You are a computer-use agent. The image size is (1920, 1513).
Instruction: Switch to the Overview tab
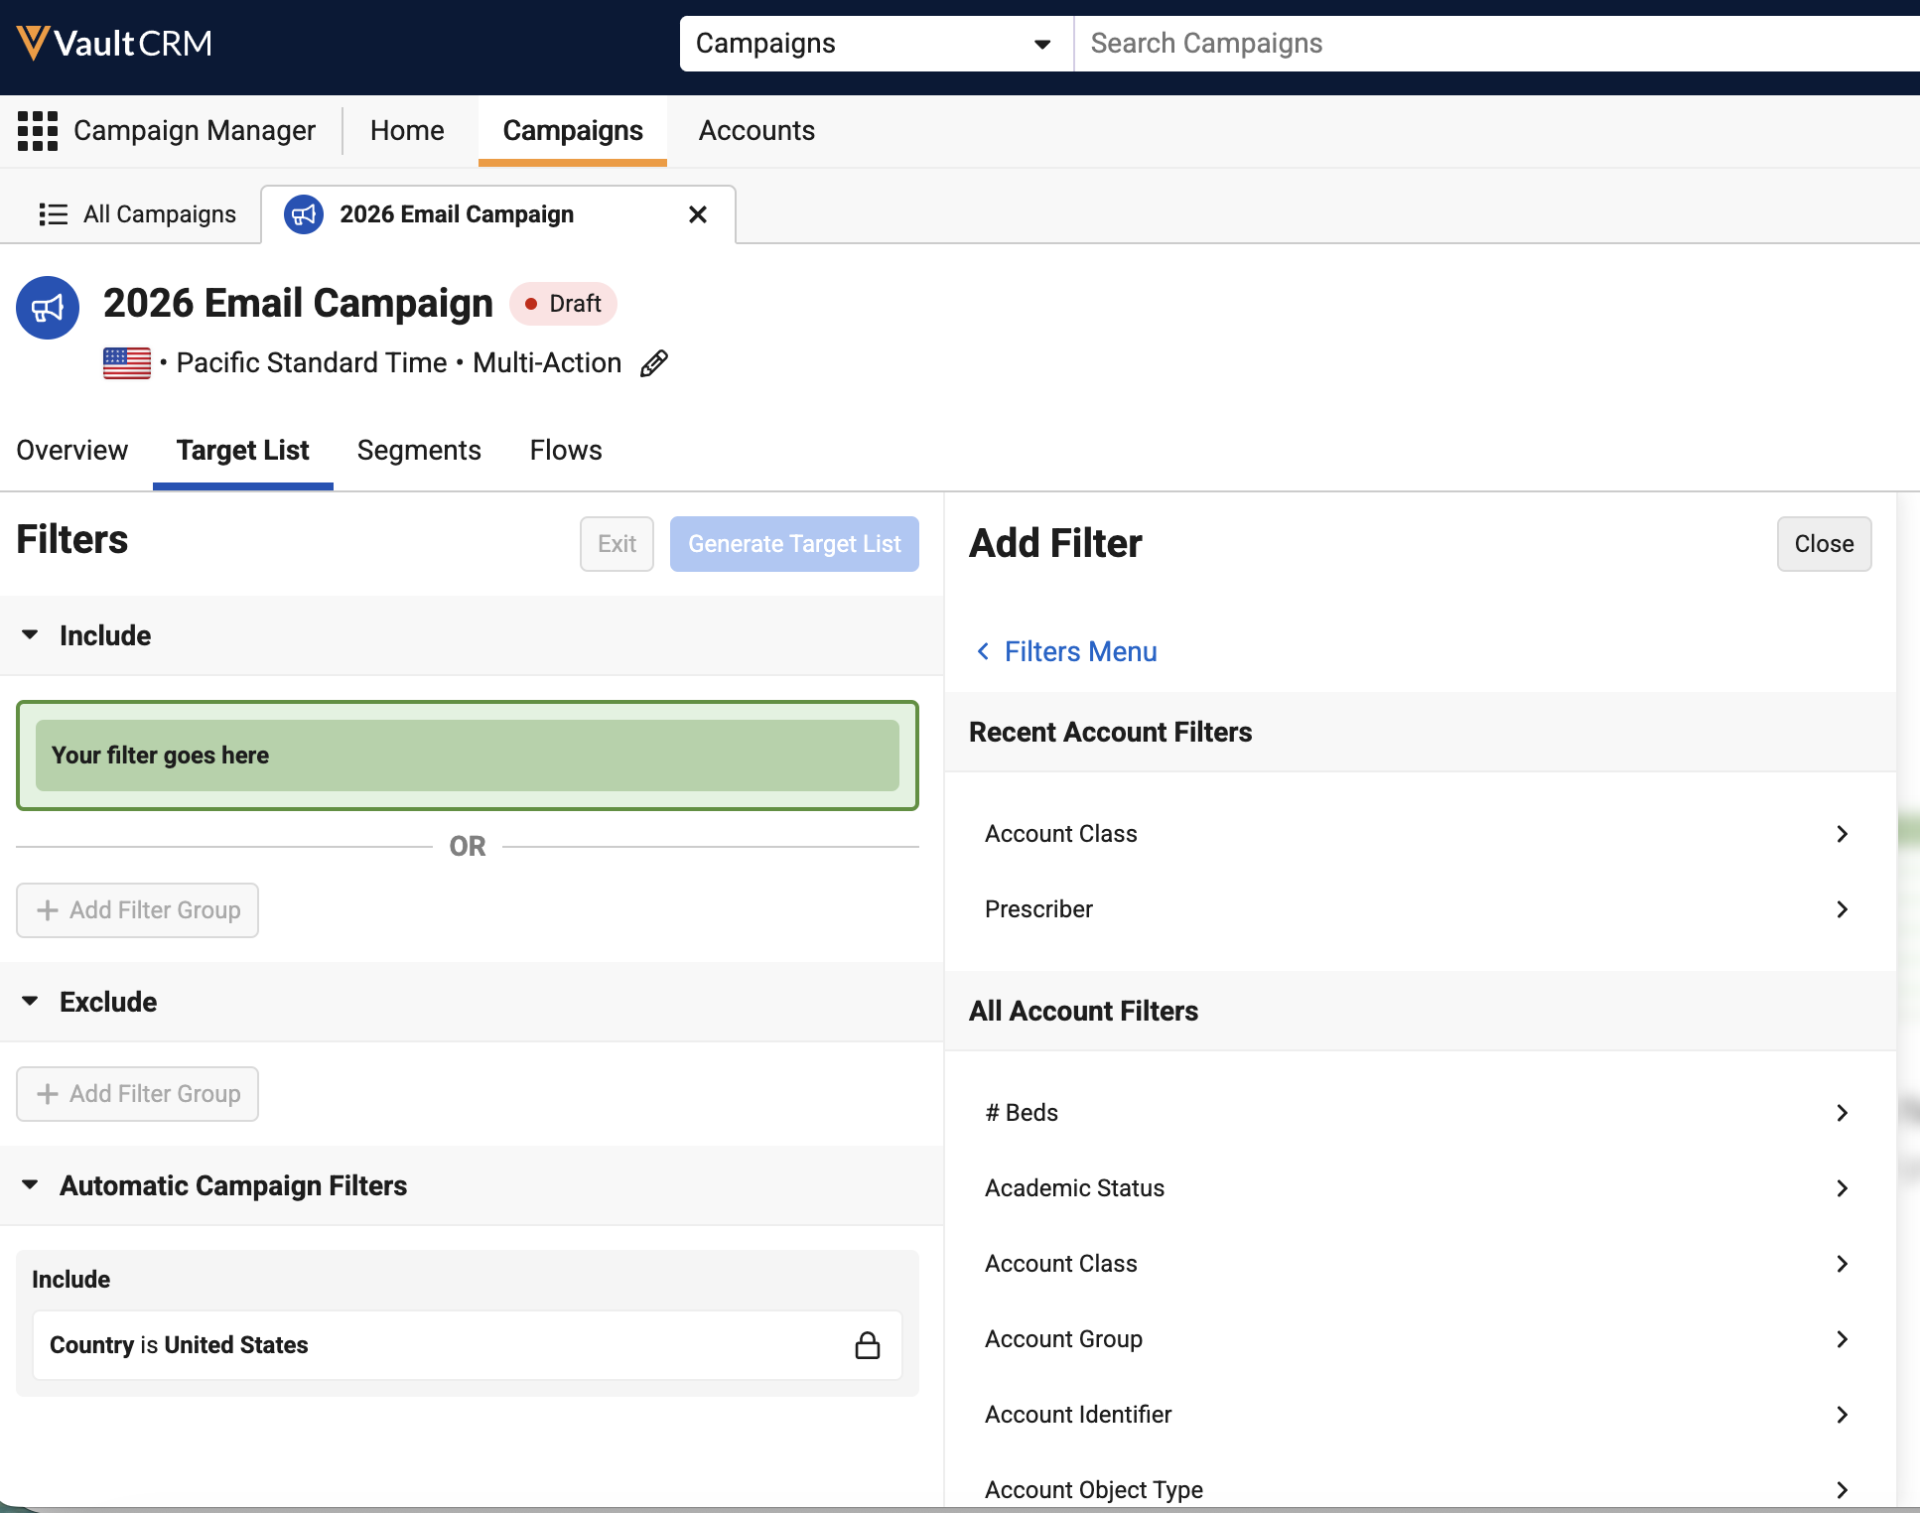(72, 451)
